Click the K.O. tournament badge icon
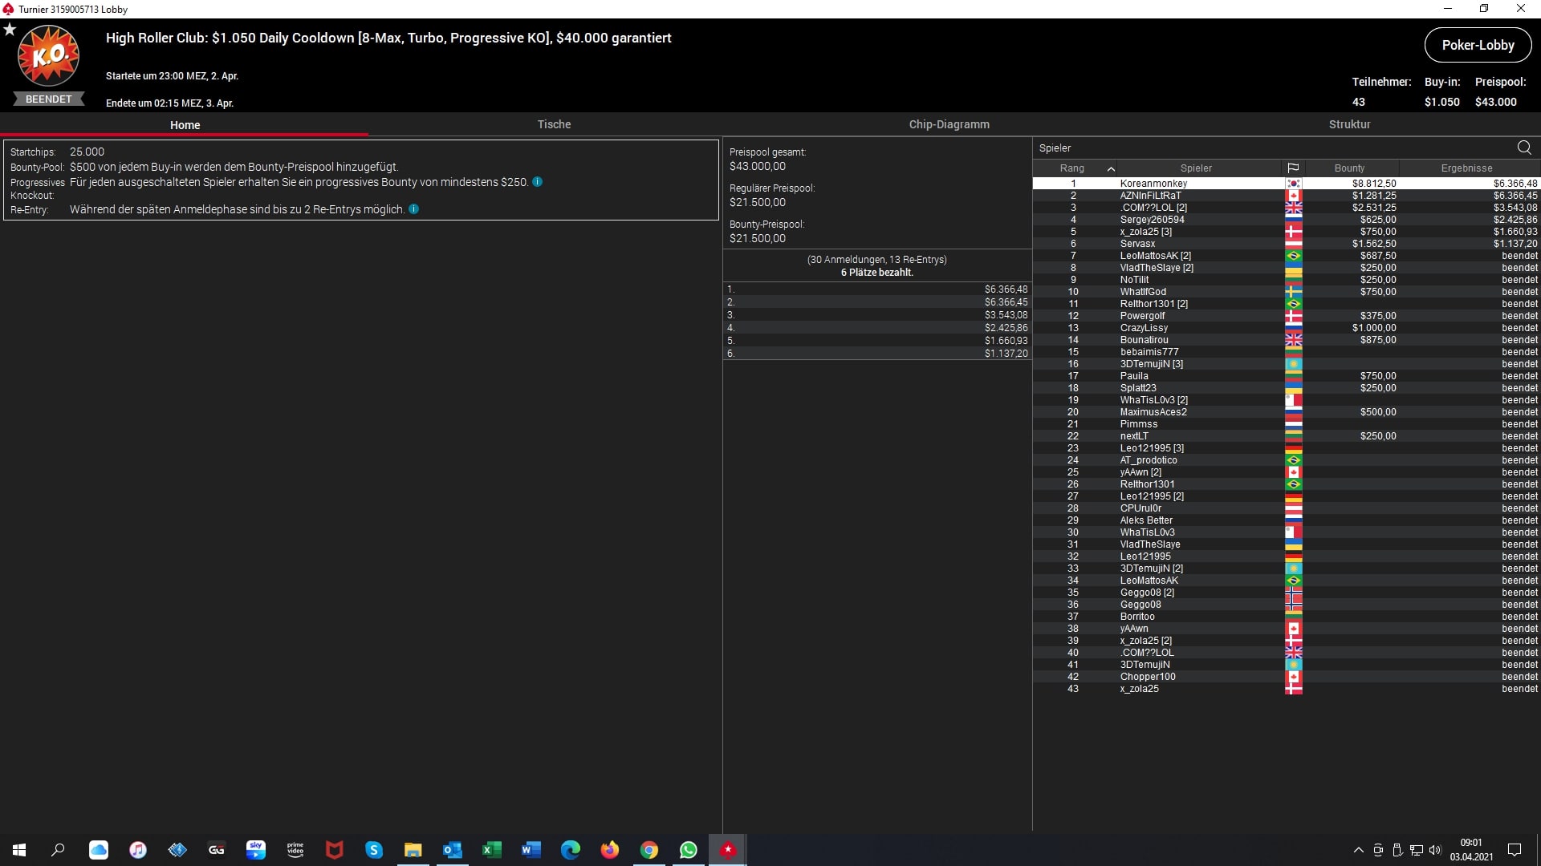The height and width of the screenshot is (866, 1541). click(x=48, y=55)
